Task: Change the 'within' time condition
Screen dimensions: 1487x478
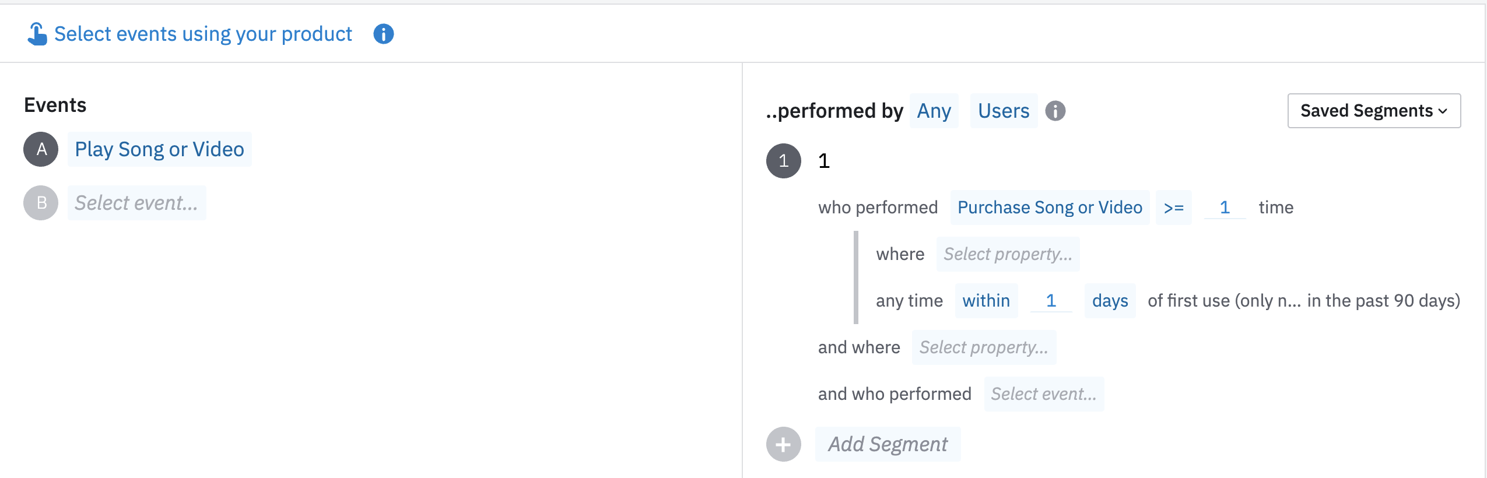Action: 986,301
